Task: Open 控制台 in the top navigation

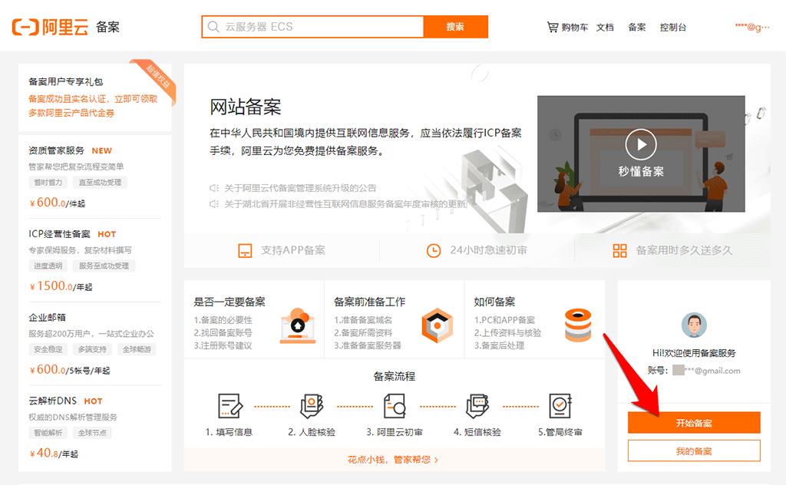Action: [672, 27]
